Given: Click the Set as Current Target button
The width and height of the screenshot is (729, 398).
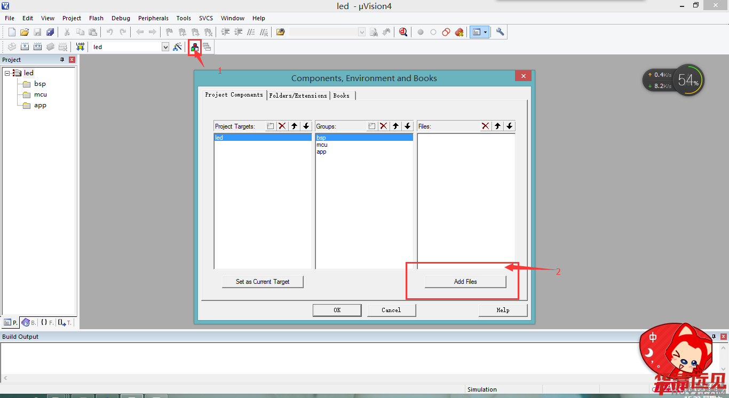Looking at the screenshot, I should (x=263, y=282).
